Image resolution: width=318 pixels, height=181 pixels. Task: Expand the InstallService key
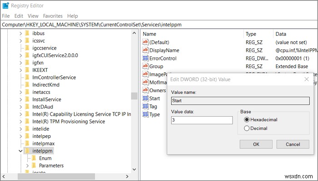pyautogui.click(x=21, y=99)
